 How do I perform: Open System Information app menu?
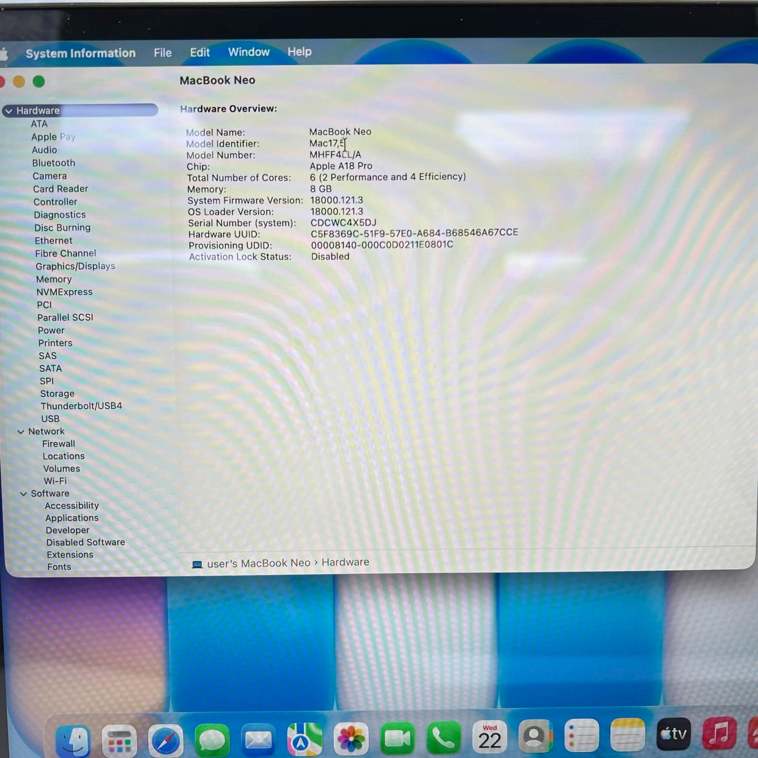click(80, 54)
